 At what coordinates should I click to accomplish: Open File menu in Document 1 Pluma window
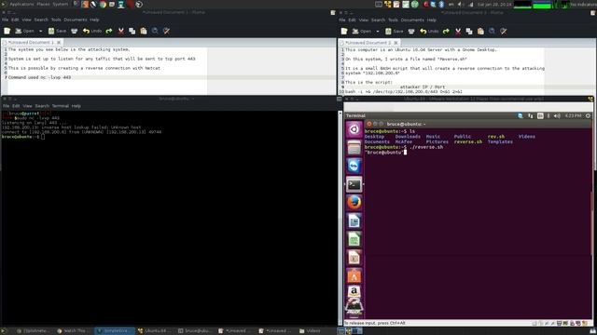click(x=5, y=20)
